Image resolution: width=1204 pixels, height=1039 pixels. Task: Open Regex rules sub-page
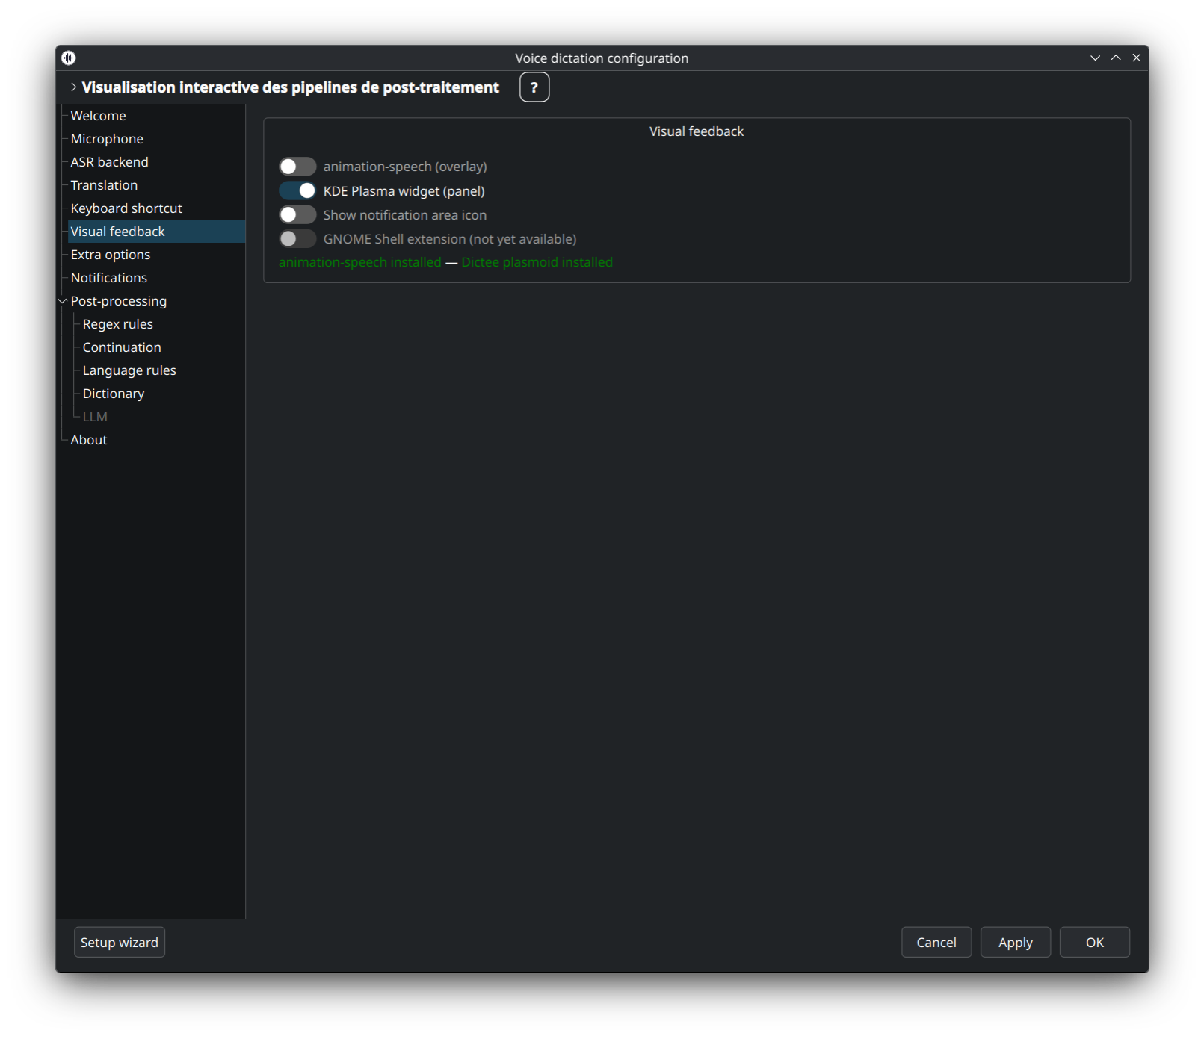(118, 324)
